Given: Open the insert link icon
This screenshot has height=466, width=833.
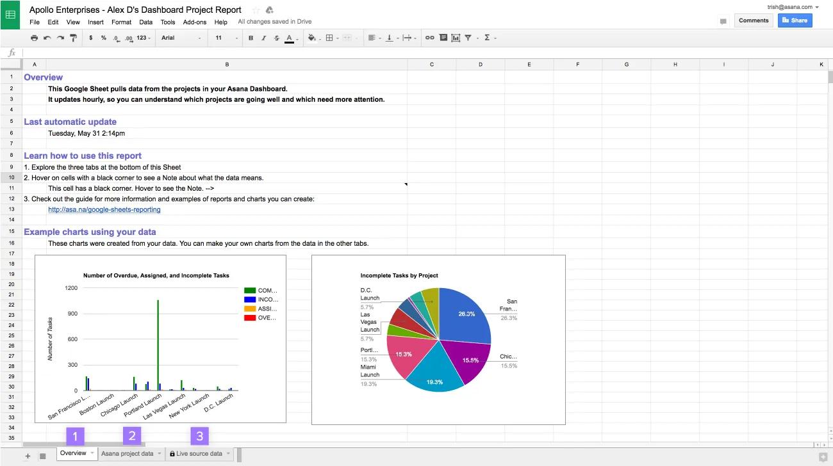Looking at the screenshot, I should pos(429,38).
